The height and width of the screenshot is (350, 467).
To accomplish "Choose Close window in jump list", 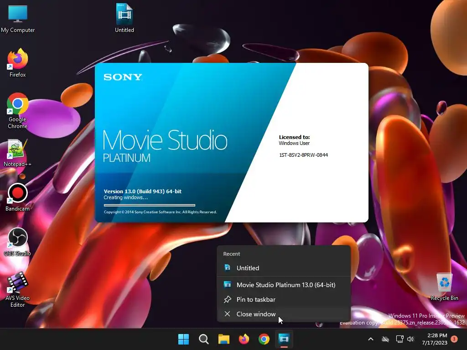I will [284, 314].
